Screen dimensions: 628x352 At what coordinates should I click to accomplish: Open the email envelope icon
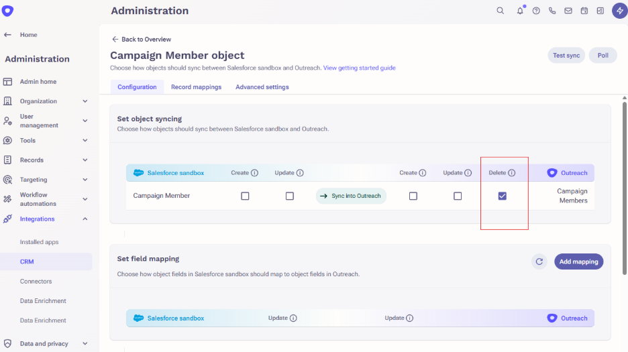point(568,11)
